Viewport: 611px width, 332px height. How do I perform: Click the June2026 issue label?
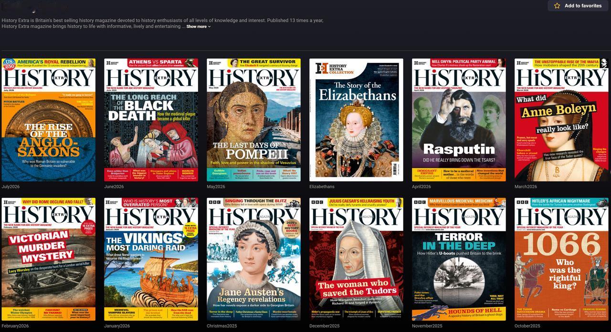coord(114,187)
